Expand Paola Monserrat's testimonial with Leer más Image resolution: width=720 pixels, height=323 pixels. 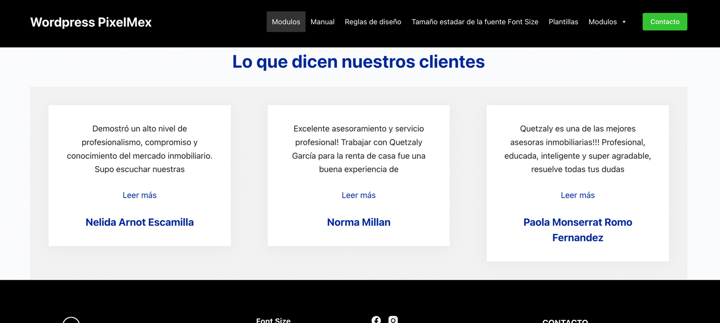click(x=577, y=195)
